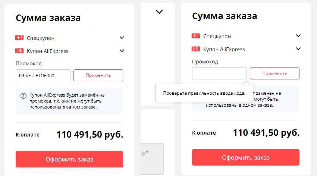Screen dimensions: 317x176
Task: Click the promo field containing PRIVETLETO6000
Action: click(43, 75)
